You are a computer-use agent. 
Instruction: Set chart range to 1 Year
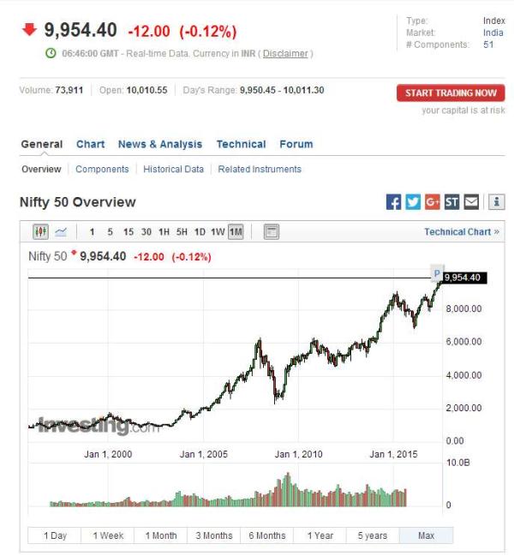click(320, 535)
